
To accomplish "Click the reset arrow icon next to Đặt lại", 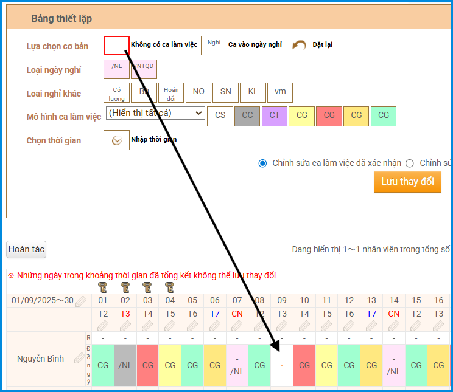I will [298, 46].
